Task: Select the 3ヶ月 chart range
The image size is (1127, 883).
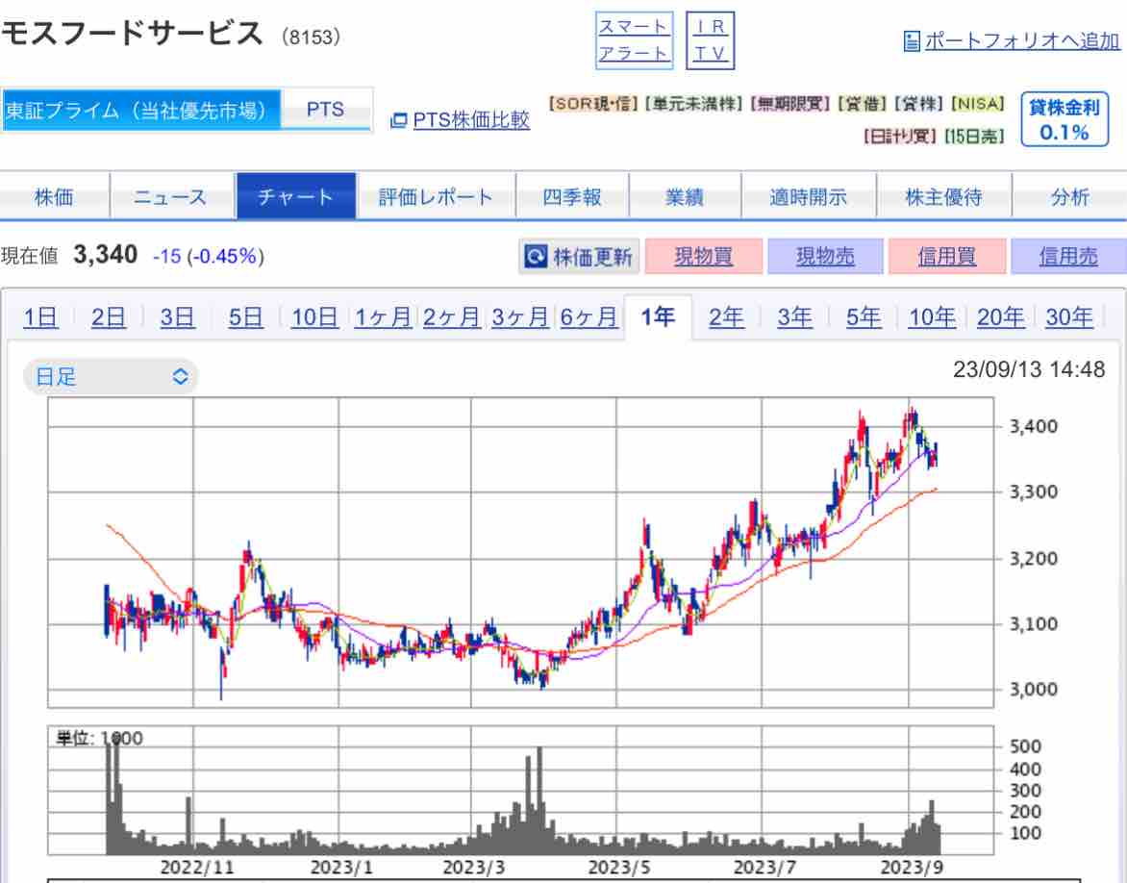Action: pyautogui.click(x=519, y=317)
